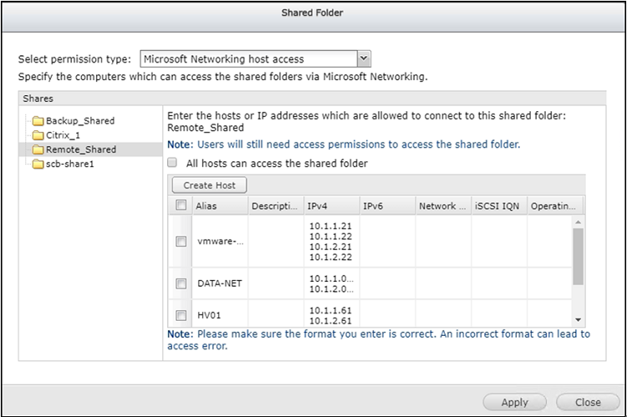Click the Apply button
627x417 pixels.
pyautogui.click(x=515, y=402)
